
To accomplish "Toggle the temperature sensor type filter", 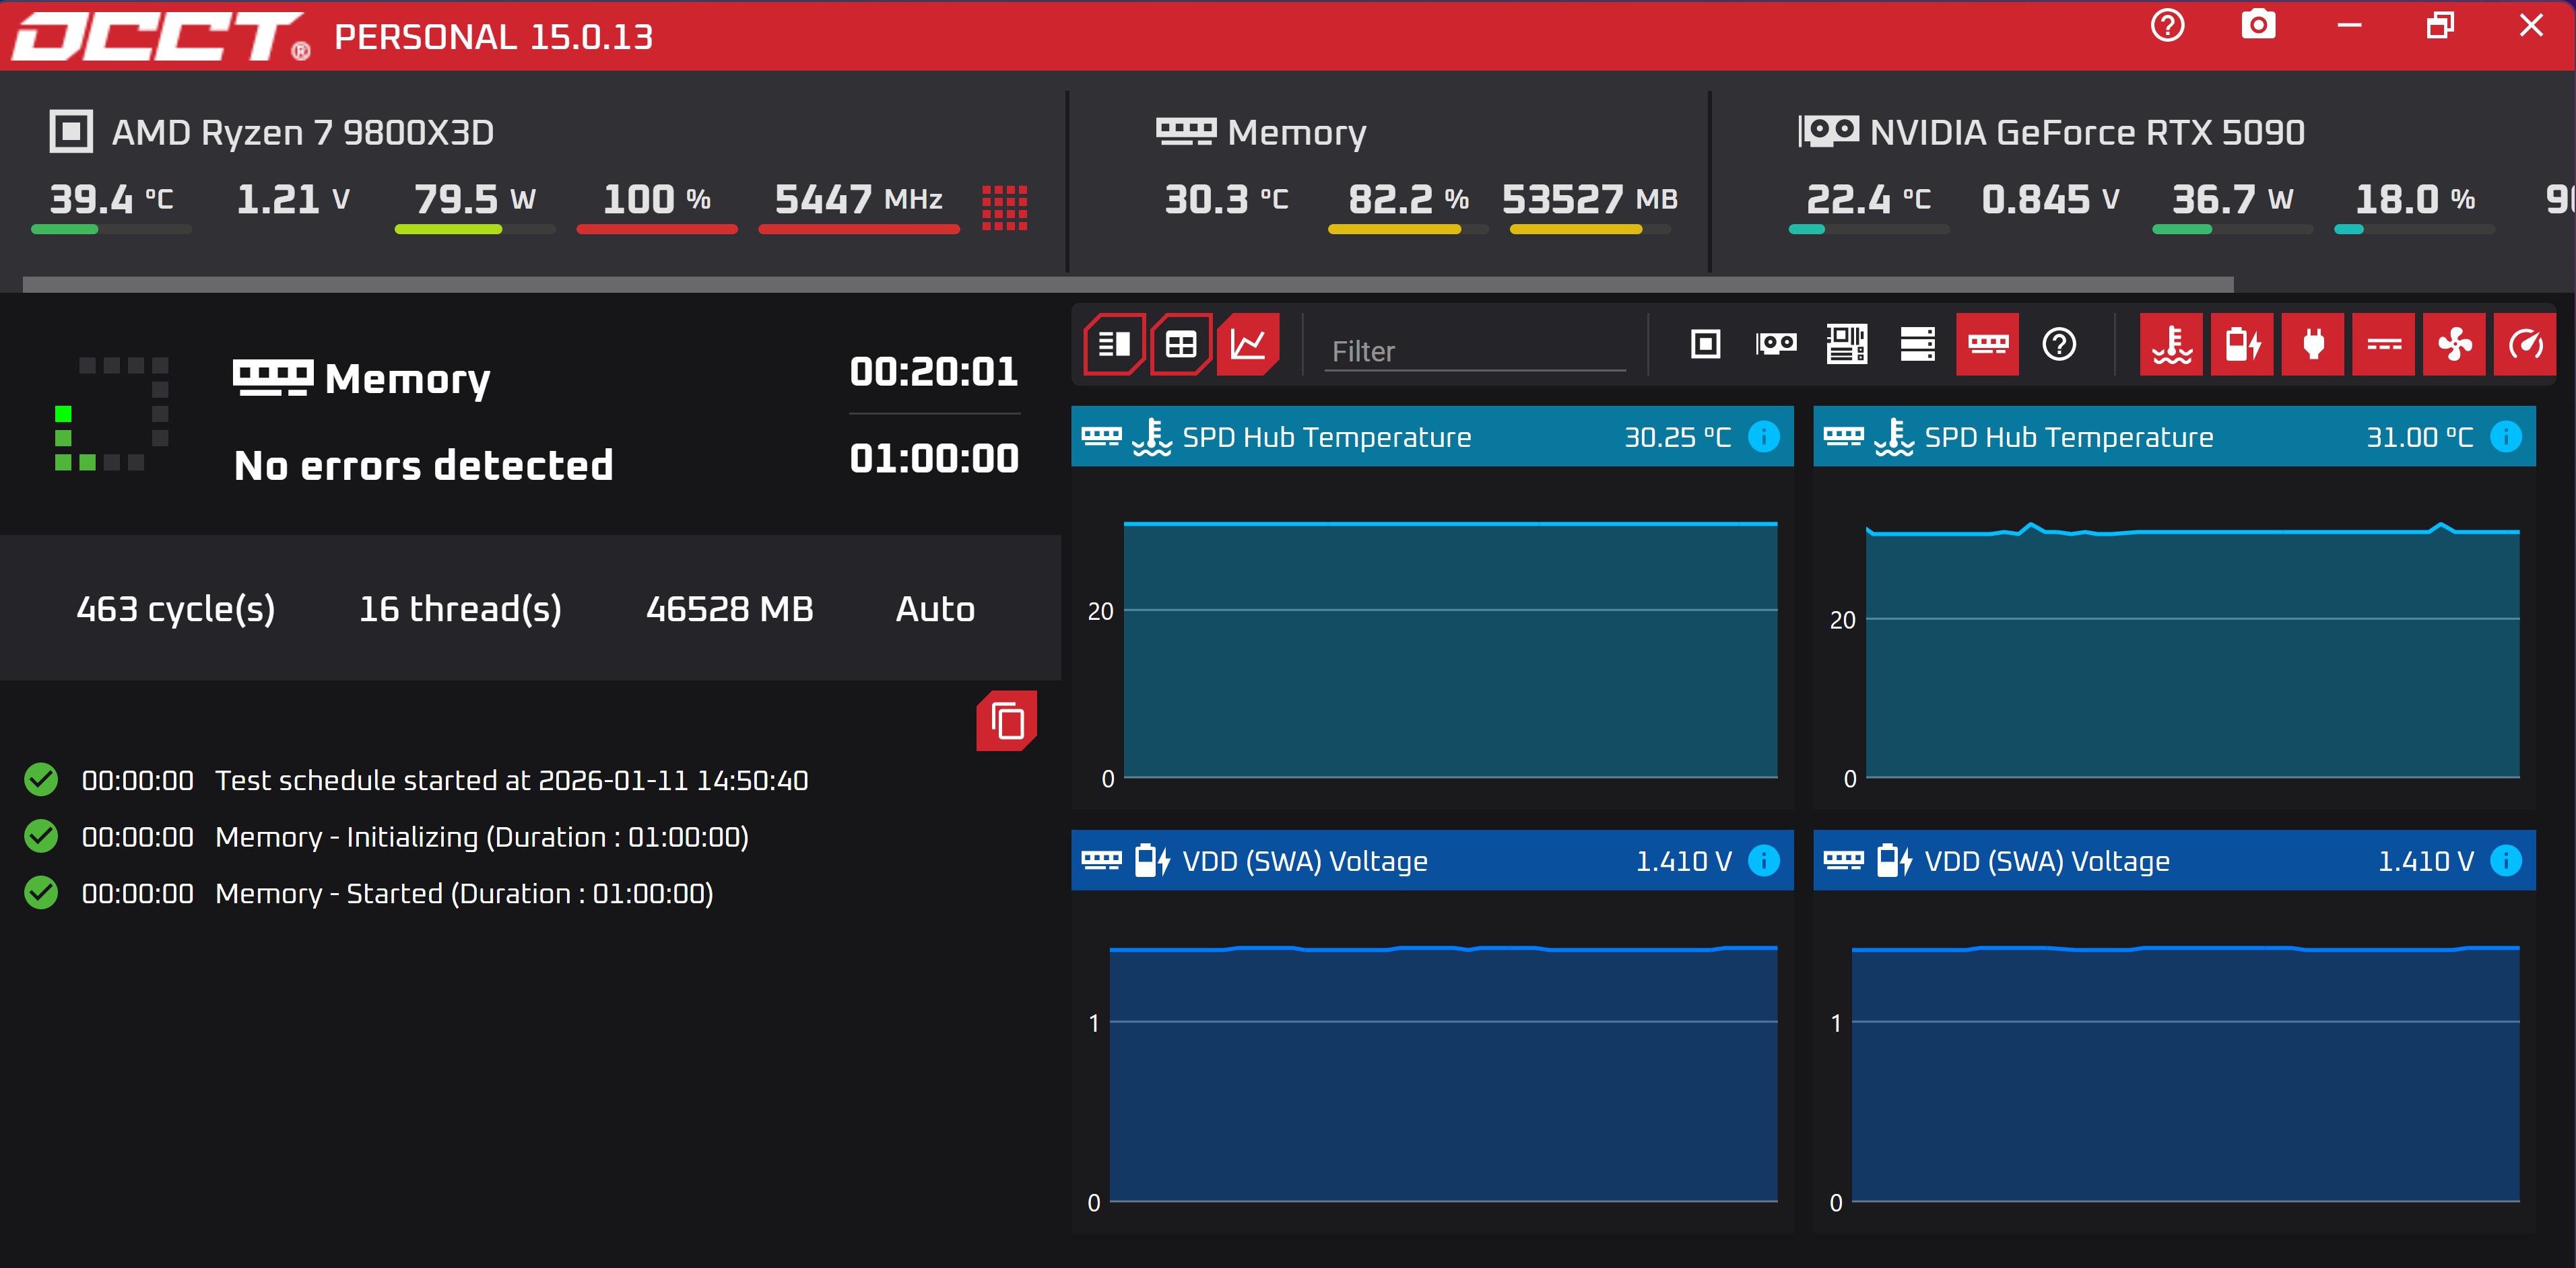I will pyautogui.click(x=2171, y=345).
